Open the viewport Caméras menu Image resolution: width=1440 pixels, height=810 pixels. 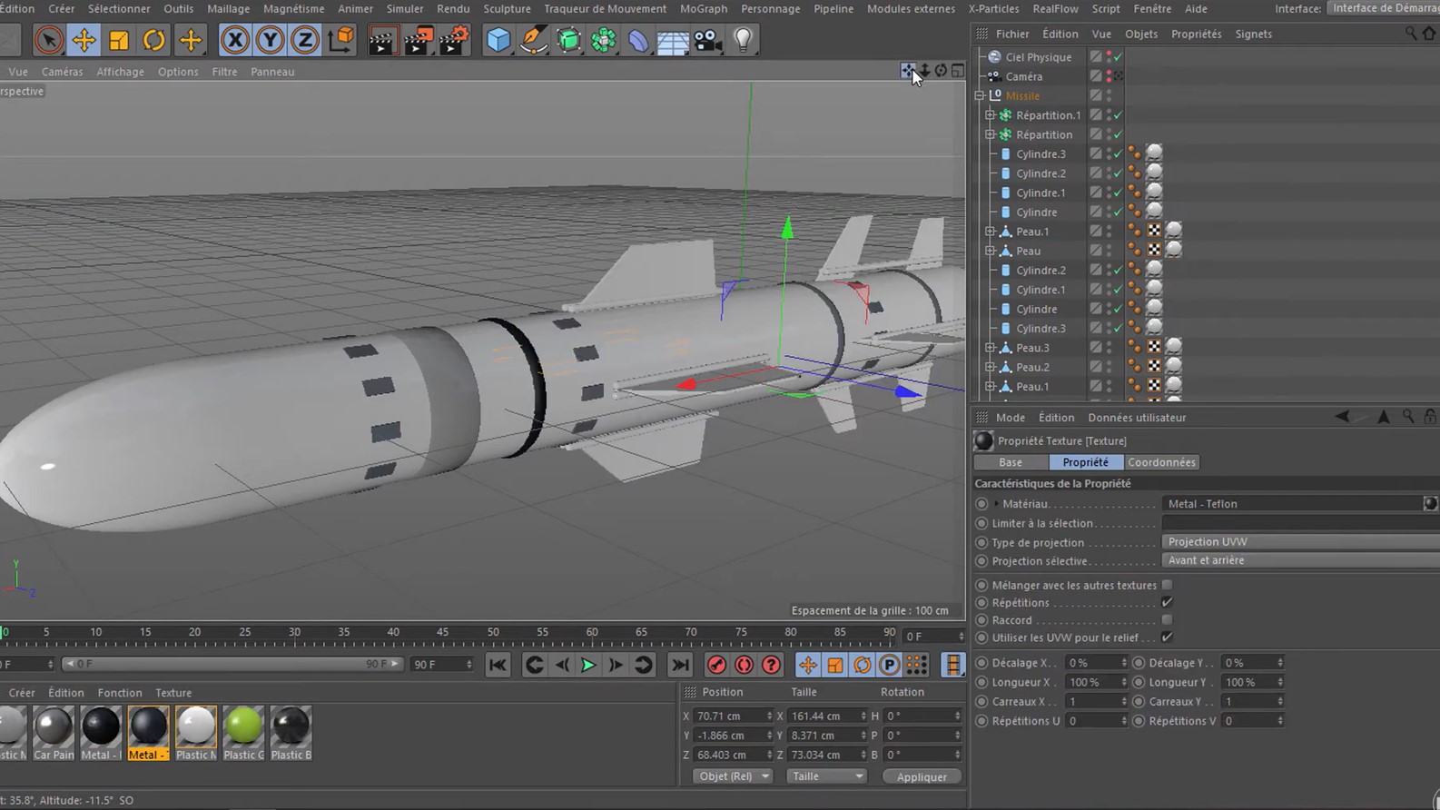point(62,72)
